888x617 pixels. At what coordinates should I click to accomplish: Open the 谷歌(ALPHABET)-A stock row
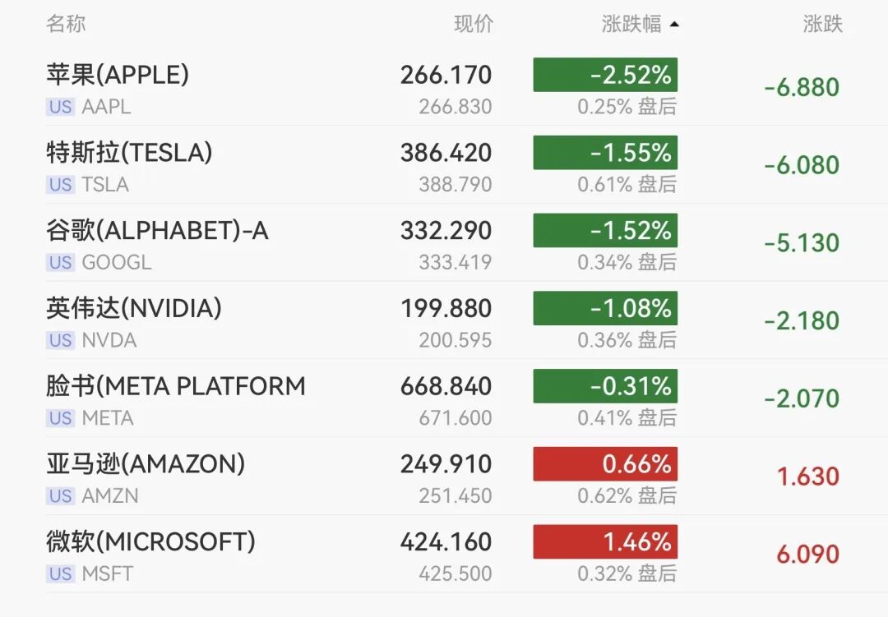(157, 231)
